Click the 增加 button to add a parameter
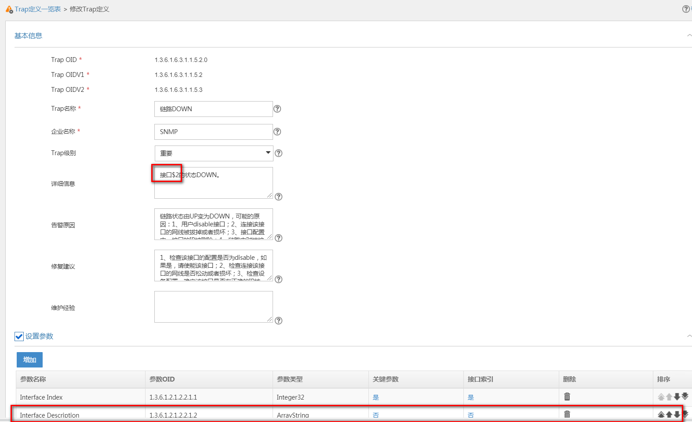The image size is (692, 422). 29,360
